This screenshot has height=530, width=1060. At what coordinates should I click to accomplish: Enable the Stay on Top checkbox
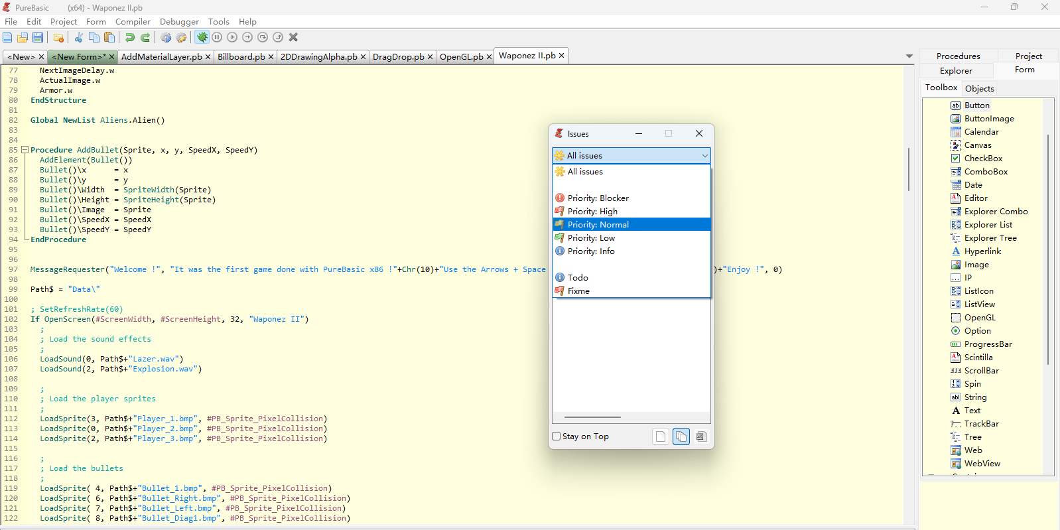click(557, 436)
